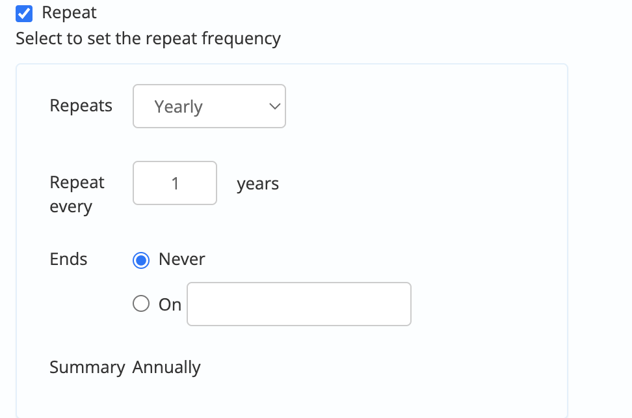Viewport: 632px width, 418px height.
Task: Click the years unit text
Action: [x=257, y=184]
